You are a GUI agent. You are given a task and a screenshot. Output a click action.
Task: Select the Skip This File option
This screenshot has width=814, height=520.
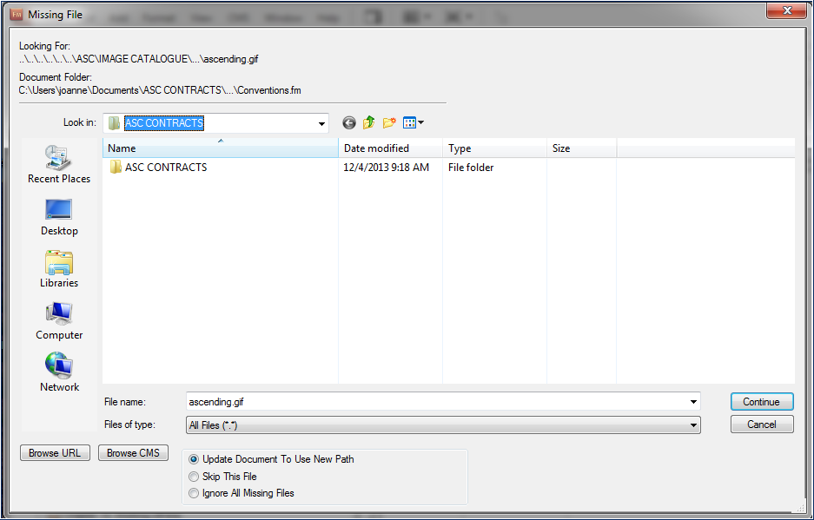point(193,476)
